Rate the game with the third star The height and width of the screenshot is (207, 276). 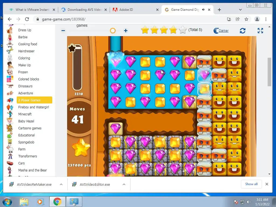pyautogui.click(x=164, y=30)
